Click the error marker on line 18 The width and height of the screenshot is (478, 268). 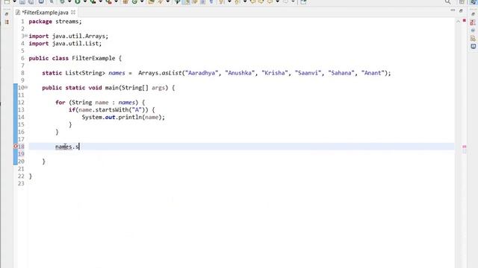click(15, 147)
